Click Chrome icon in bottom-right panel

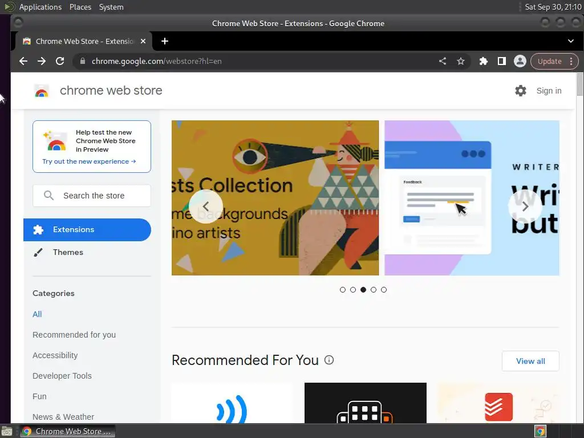[540, 431]
